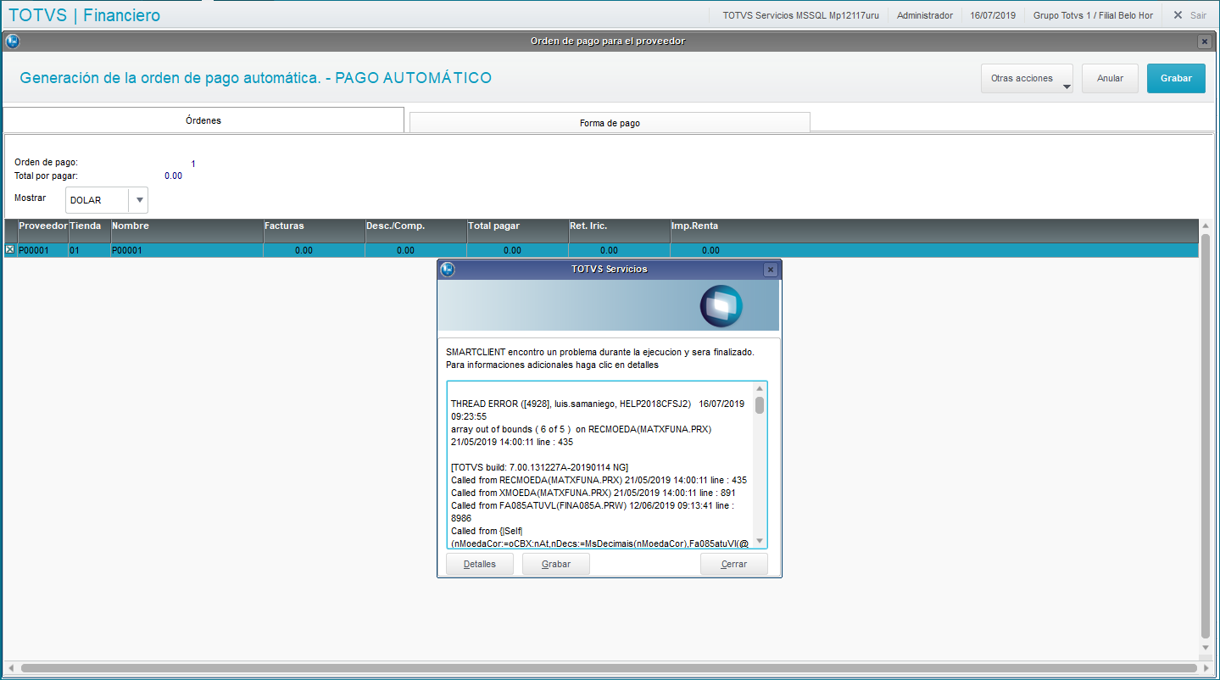Click '[TOTVS build: 7.00.131227A' line
The image size is (1220, 680).
[x=539, y=467]
